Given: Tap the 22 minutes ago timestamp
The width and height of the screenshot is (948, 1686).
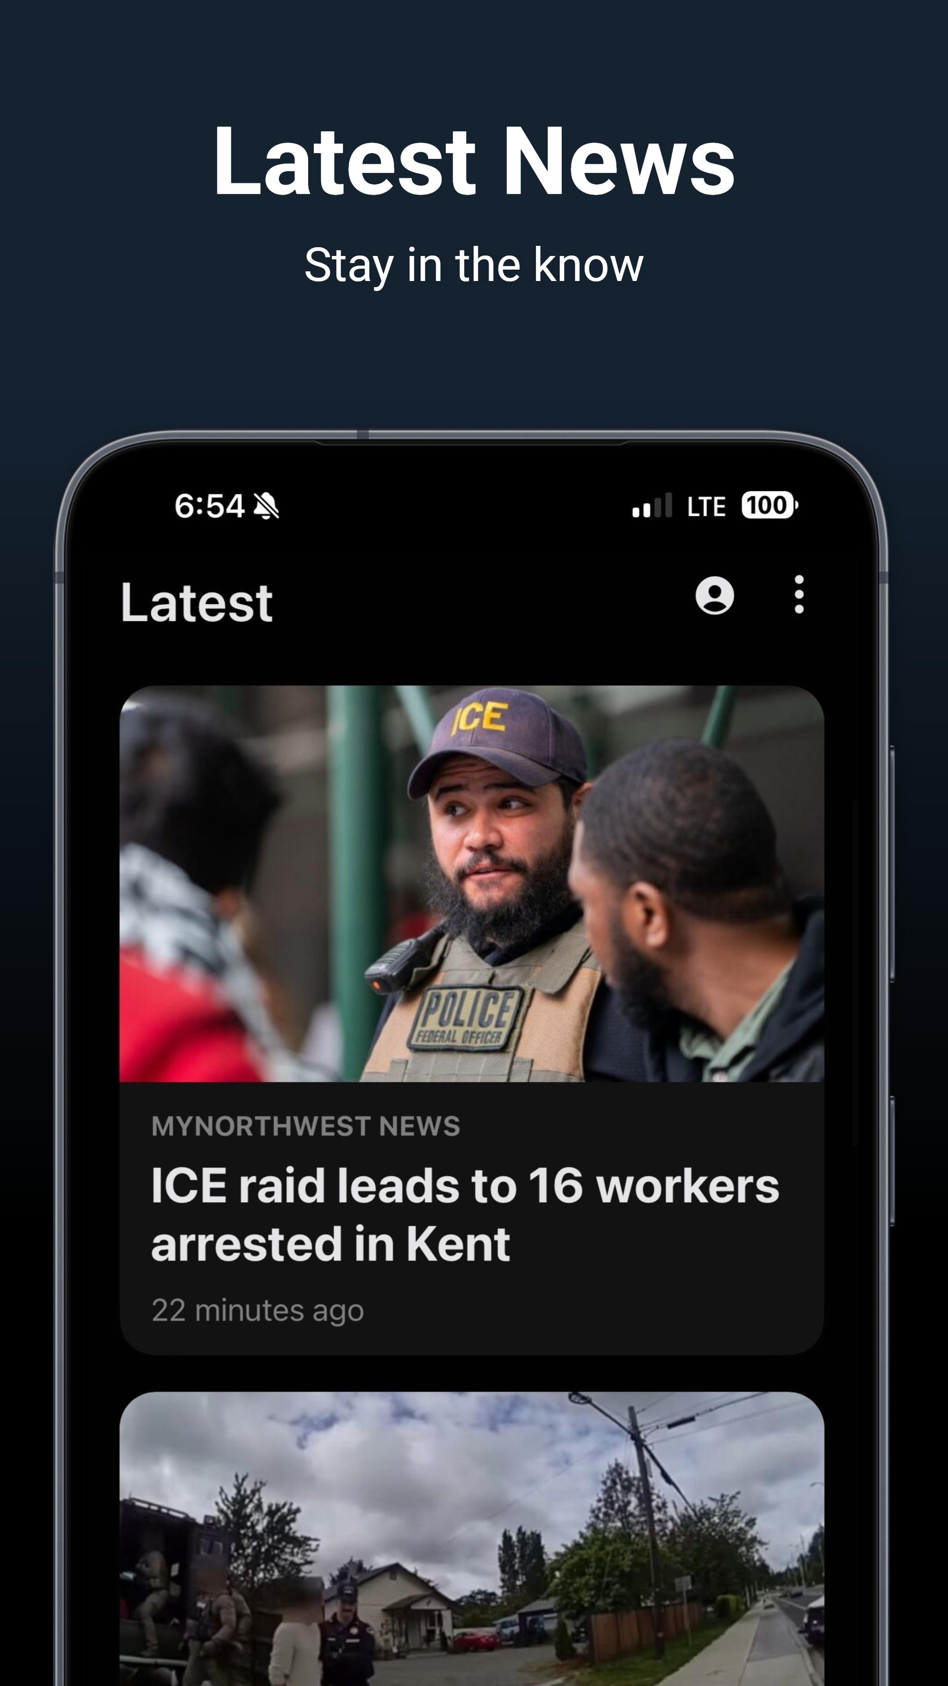Looking at the screenshot, I should [x=258, y=1311].
